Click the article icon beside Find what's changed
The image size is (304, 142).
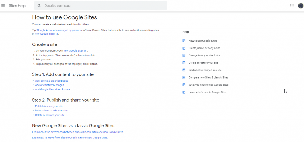[x=184, y=70]
